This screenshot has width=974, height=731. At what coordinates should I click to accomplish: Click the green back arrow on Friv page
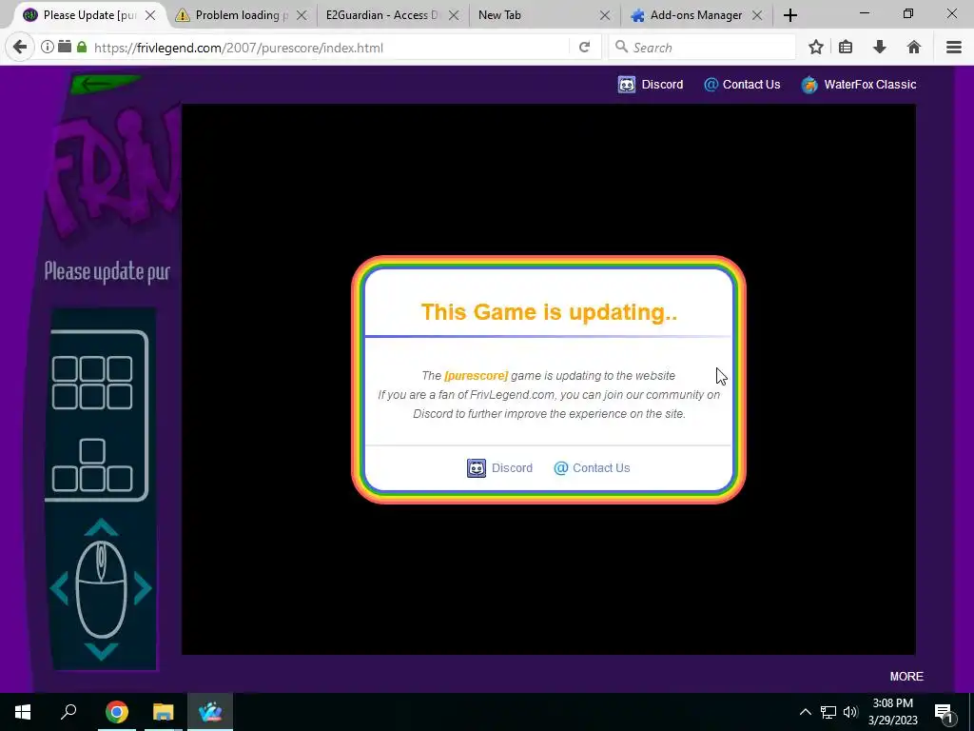[x=105, y=84]
